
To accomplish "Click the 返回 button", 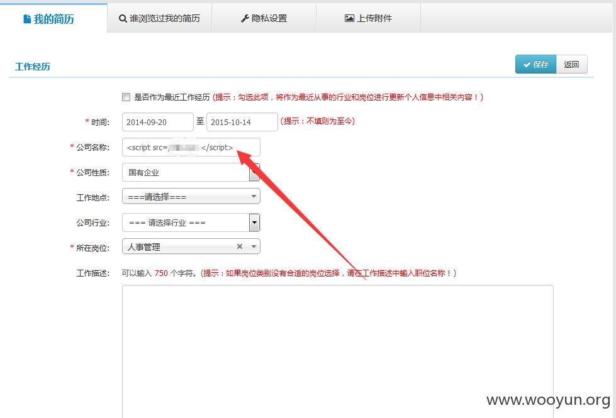I will [571, 64].
